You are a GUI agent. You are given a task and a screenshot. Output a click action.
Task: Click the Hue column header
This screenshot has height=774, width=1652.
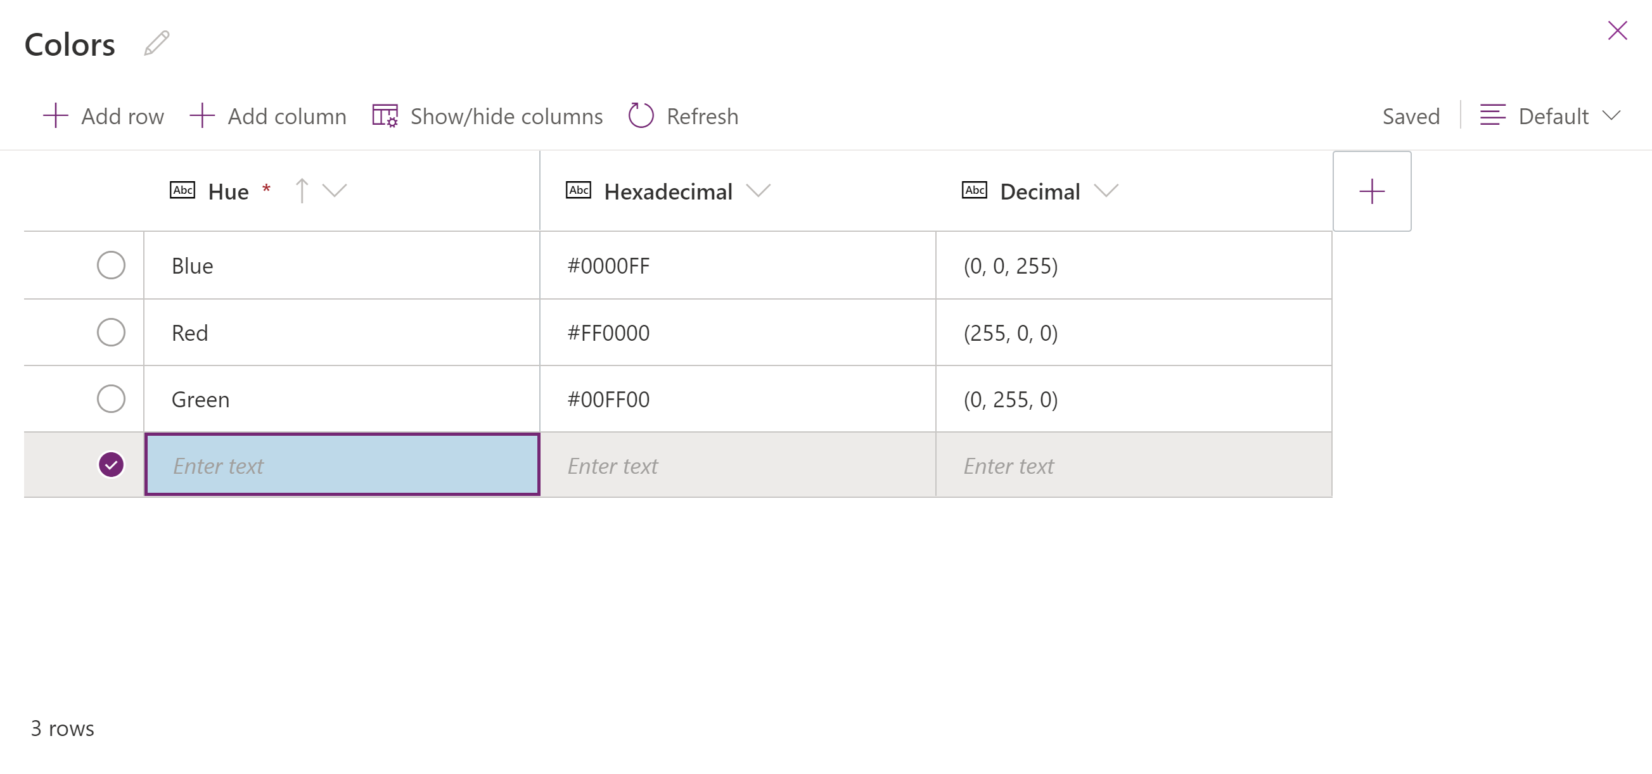tap(226, 192)
